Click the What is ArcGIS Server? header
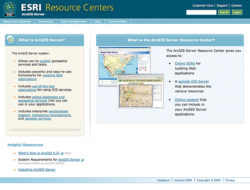250x190 pixels. (42, 40)
